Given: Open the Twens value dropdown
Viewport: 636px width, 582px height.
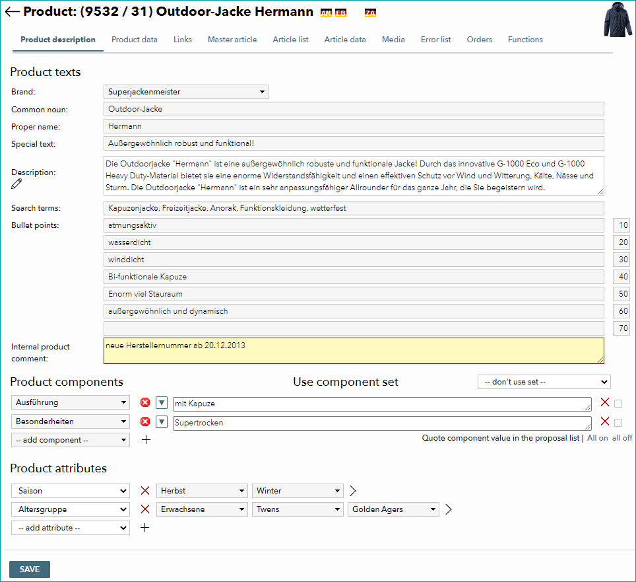Looking at the screenshot, I should (298, 509).
